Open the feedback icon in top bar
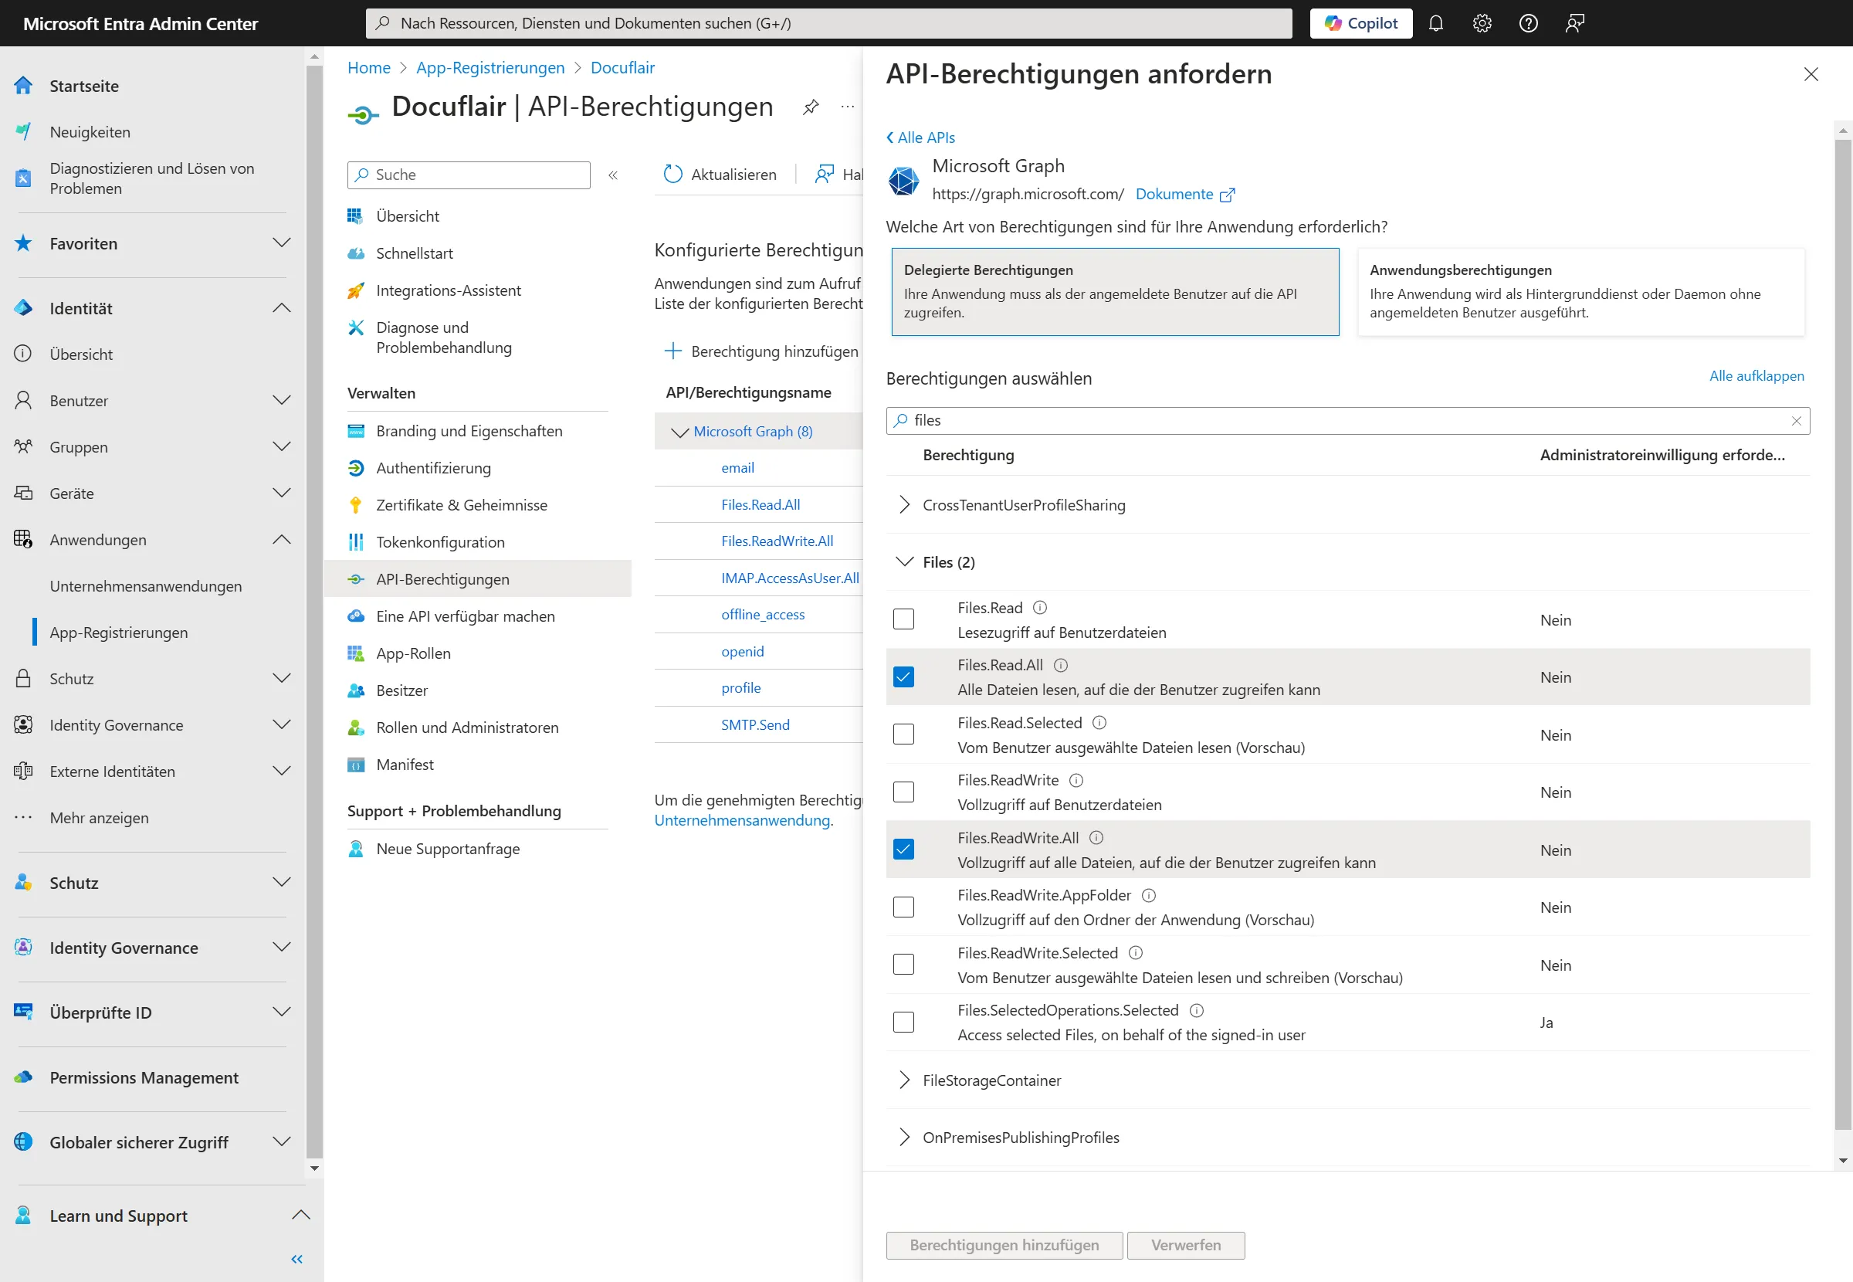The width and height of the screenshot is (1853, 1282). [1574, 23]
